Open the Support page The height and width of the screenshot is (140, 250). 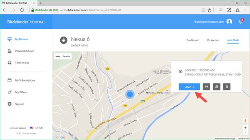tap(20, 104)
